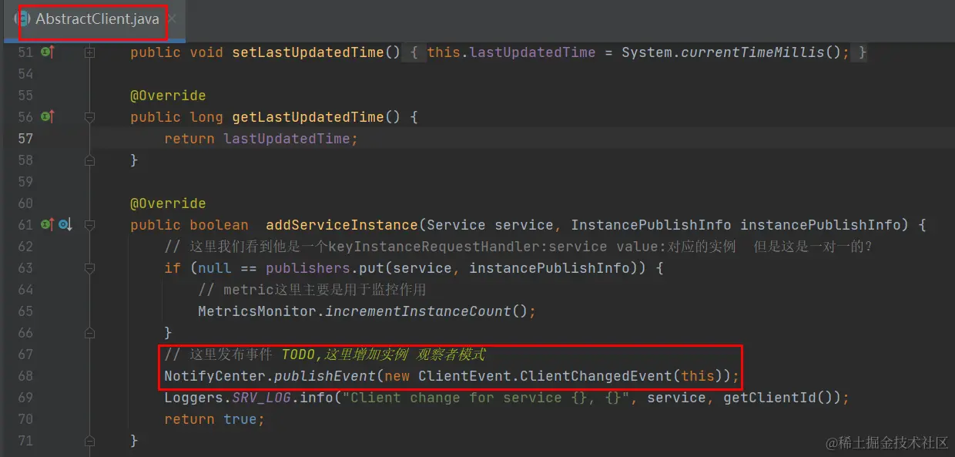The width and height of the screenshot is (955, 457).
Task: Click the 'Service service' parameter on line 61
Action: tap(490, 225)
